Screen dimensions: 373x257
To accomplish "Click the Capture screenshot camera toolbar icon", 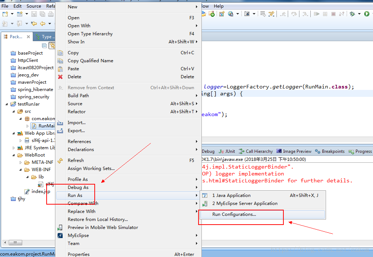I will (247, 14).
